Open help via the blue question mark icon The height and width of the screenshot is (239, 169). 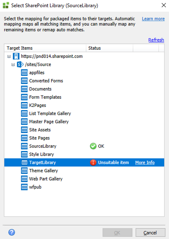[12, 232]
